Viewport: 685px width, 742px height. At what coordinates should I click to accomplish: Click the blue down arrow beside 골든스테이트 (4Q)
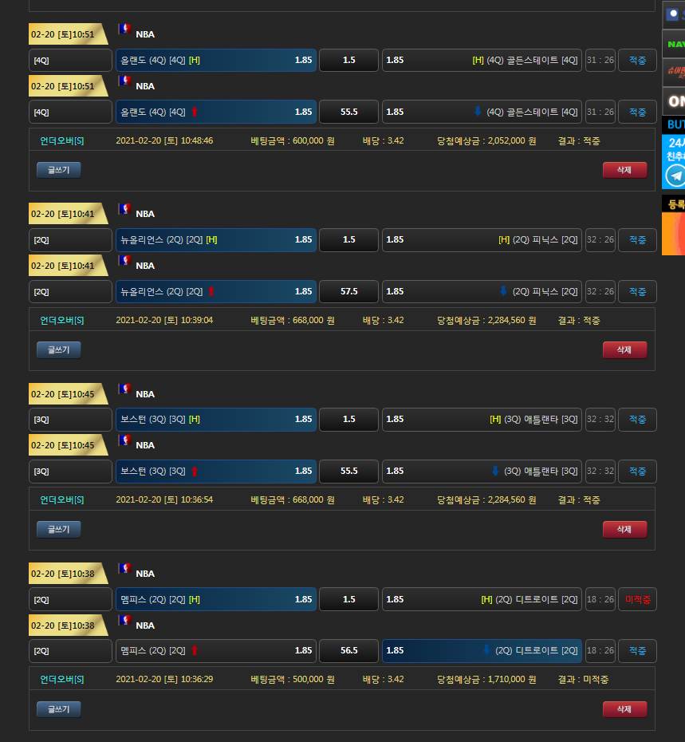478,112
